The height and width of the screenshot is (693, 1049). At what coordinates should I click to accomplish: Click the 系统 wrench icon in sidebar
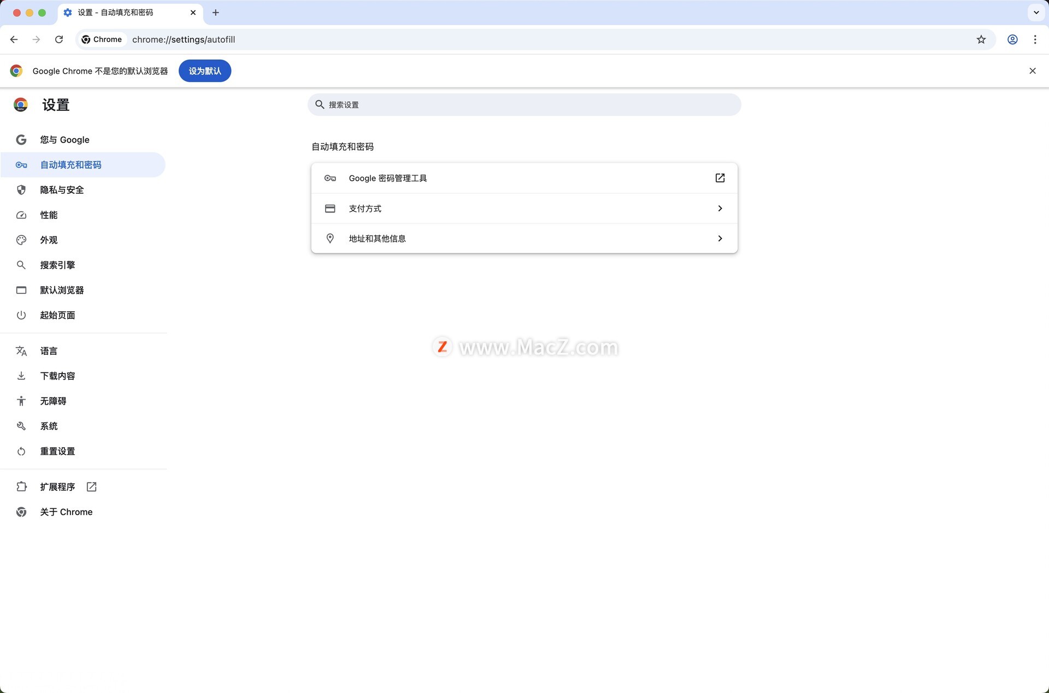click(x=21, y=426)
